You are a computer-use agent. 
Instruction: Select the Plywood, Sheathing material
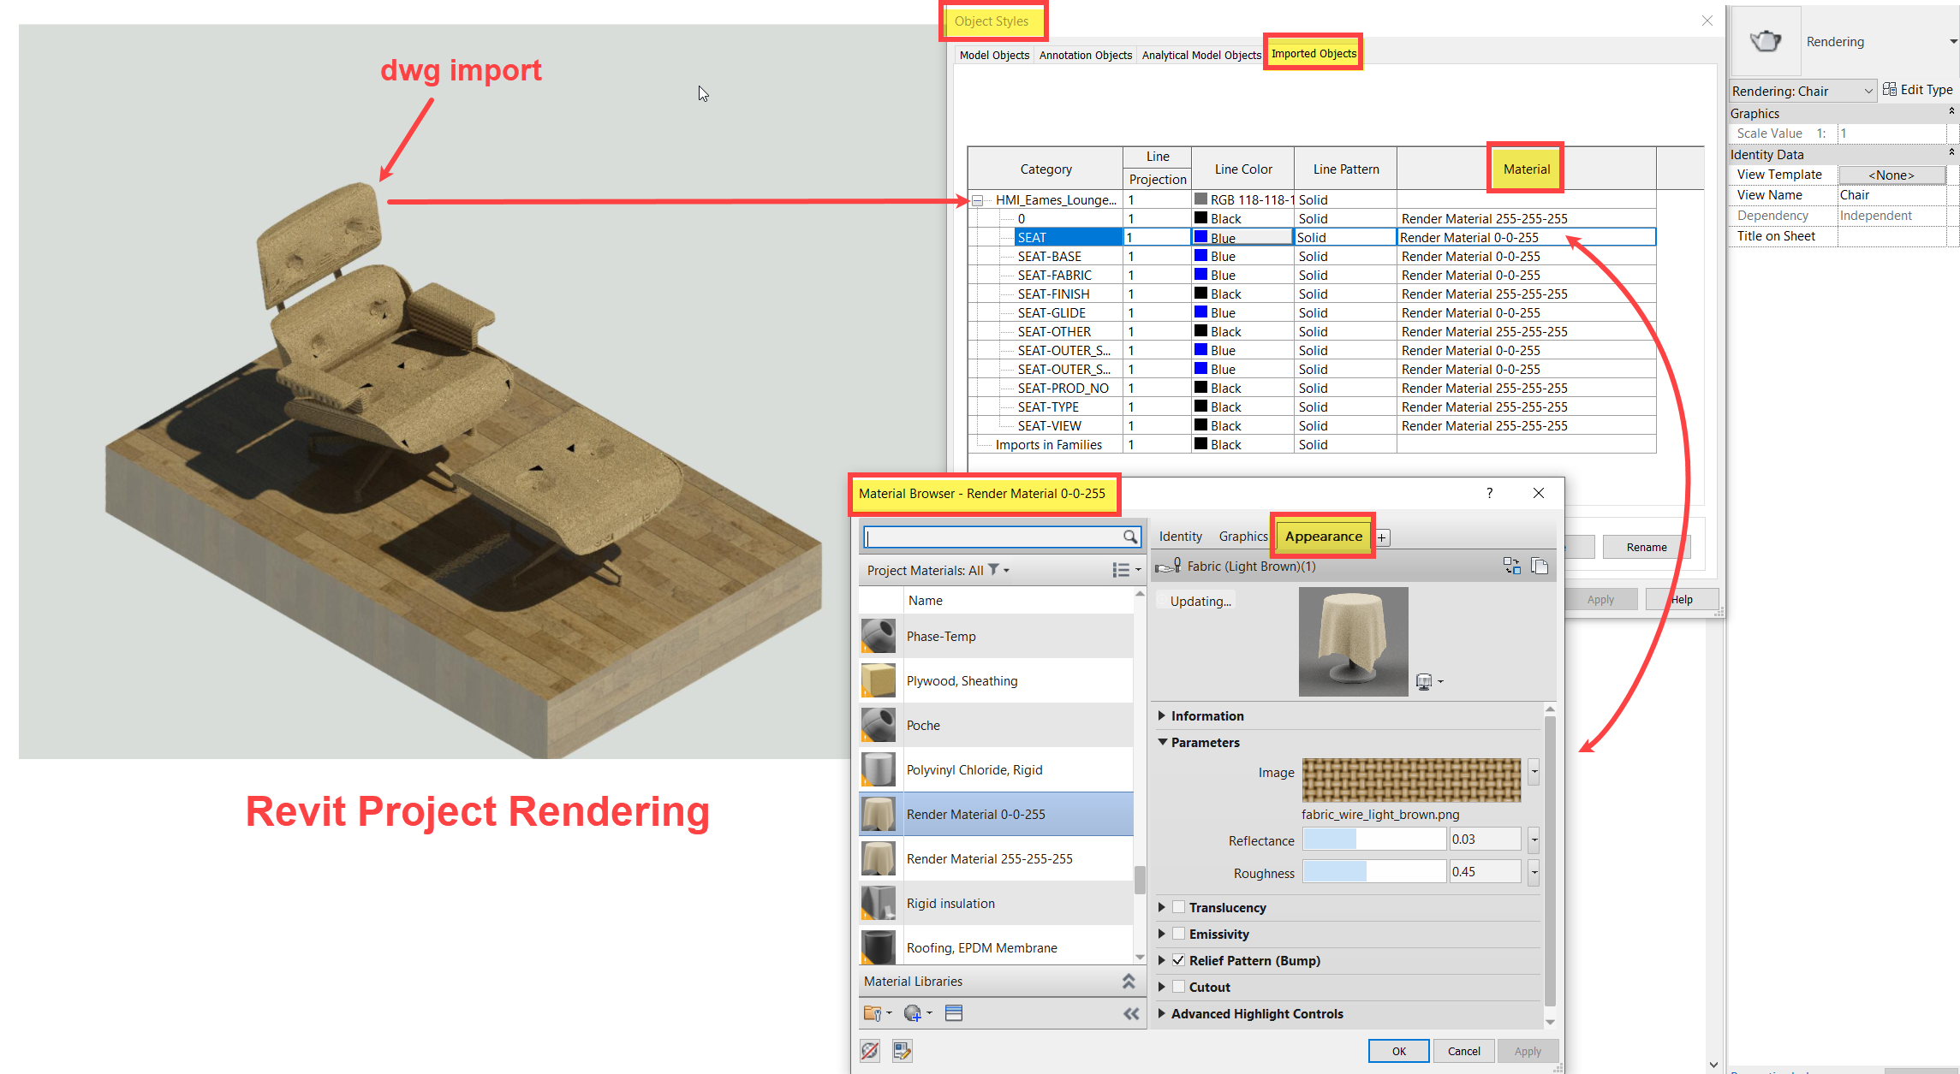point(962,680)
